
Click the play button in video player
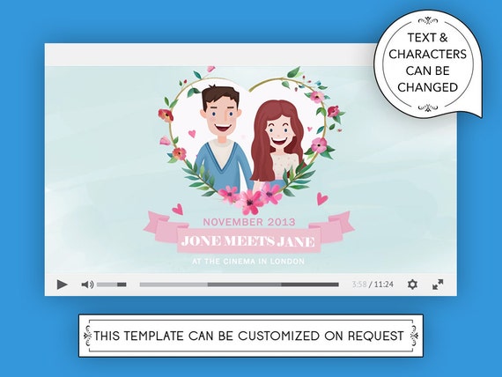tap(63, 285)
